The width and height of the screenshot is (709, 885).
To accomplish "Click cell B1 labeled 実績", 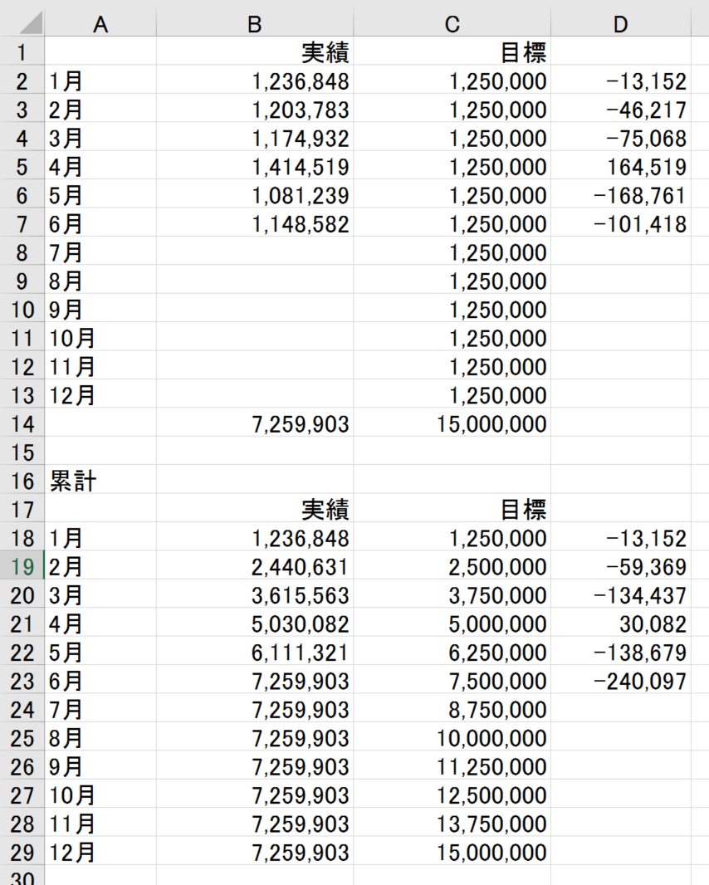I will click(x=255, y=52).
